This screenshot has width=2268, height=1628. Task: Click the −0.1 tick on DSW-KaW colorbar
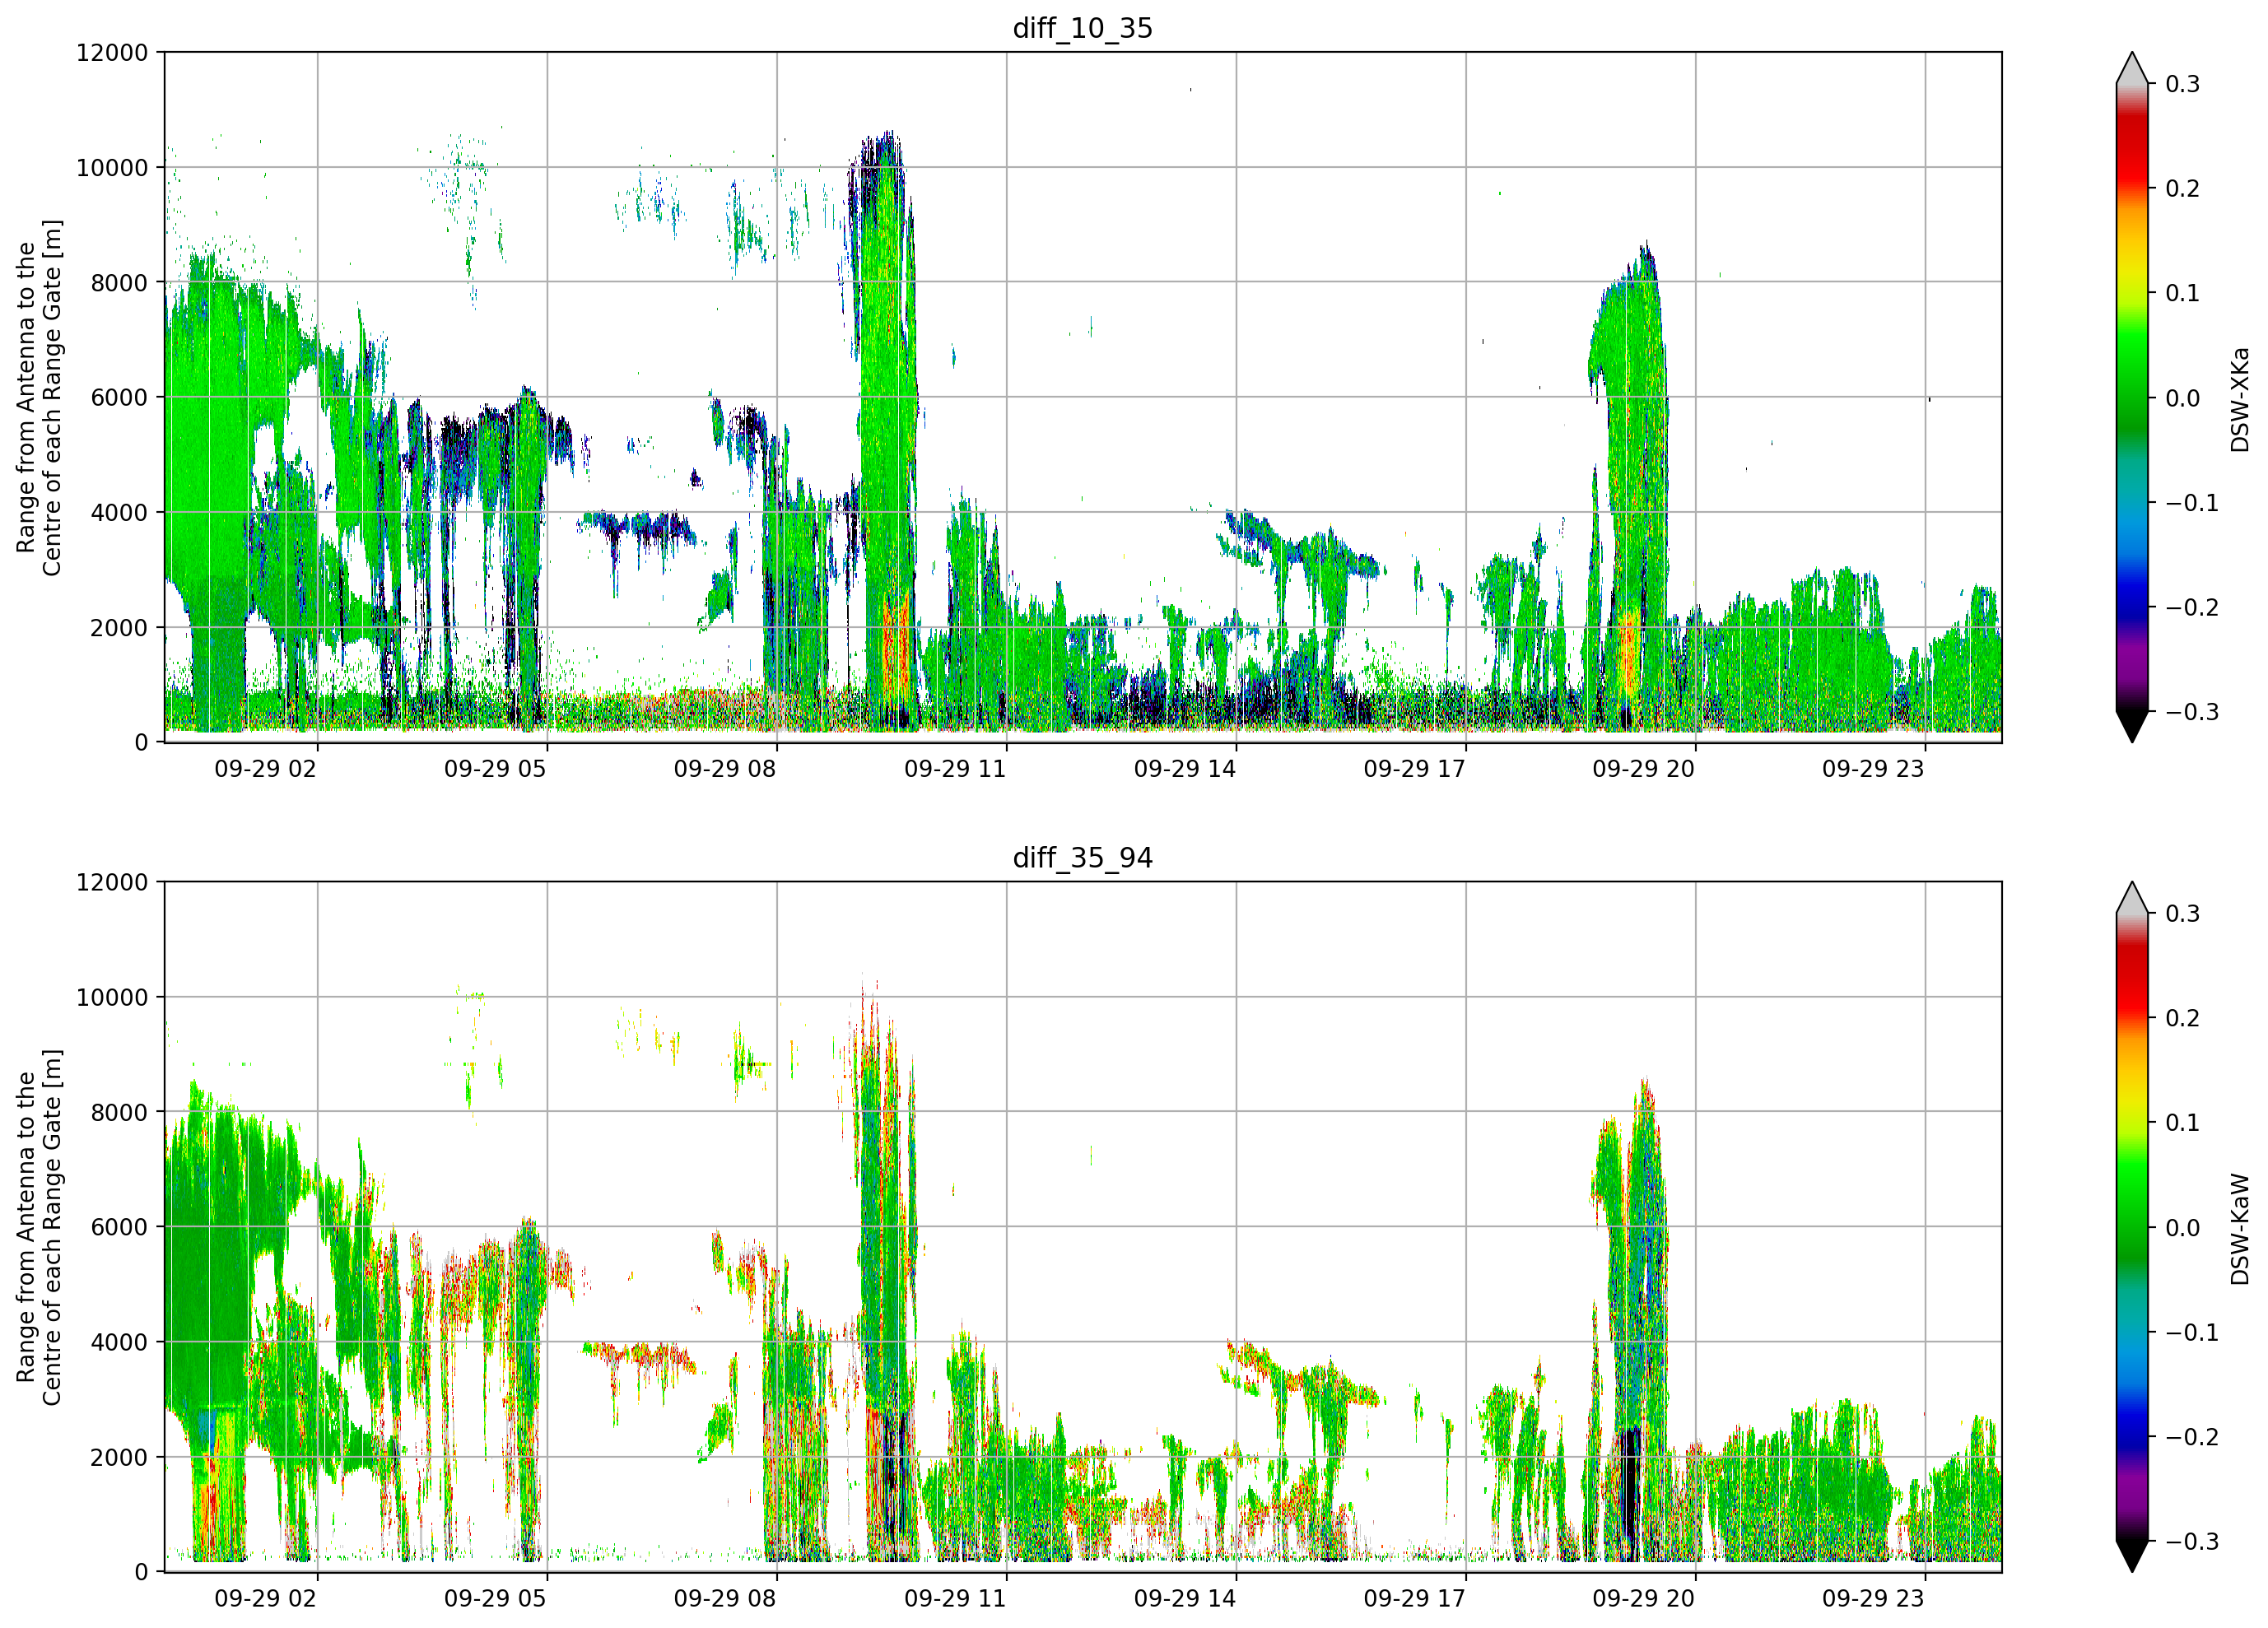click(2192, 1333)
